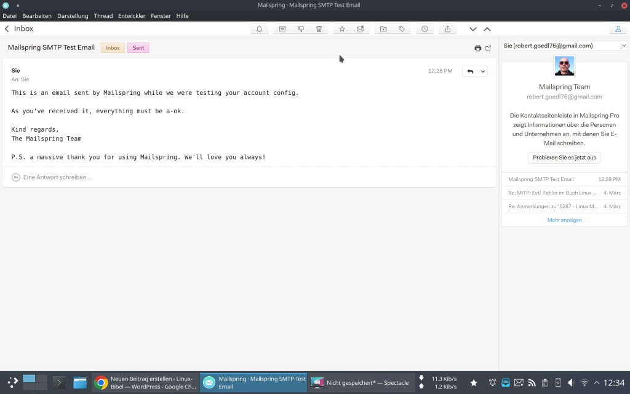Move the thread to trash
The width and height of the screenshot is (630, 394).
pos(319,29)
